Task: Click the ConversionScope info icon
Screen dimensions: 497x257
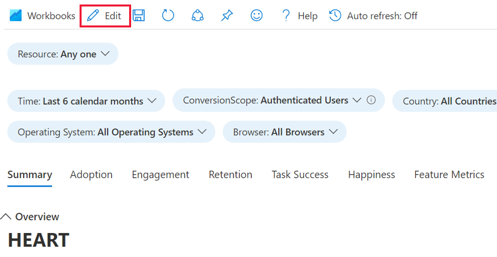Action: coord(371,100)
